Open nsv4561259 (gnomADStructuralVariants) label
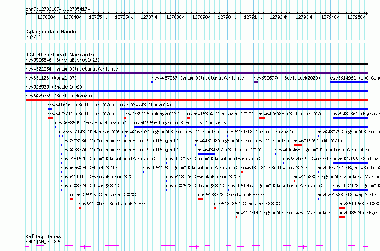Viewport: 380px width, 251px height. point(275,186)
